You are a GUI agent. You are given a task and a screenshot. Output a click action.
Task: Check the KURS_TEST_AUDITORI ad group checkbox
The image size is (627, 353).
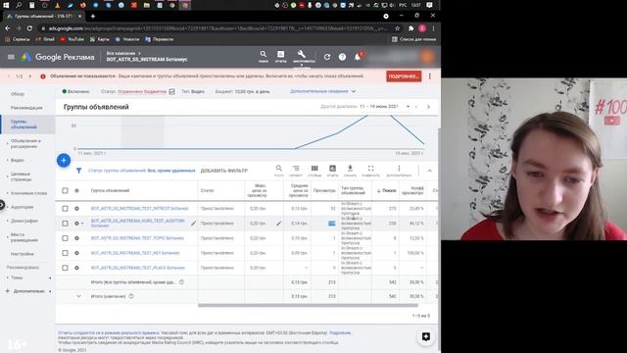[x=65, y=224]
